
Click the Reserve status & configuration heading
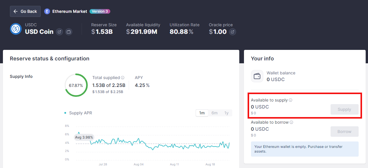click(x=49, y=59)
